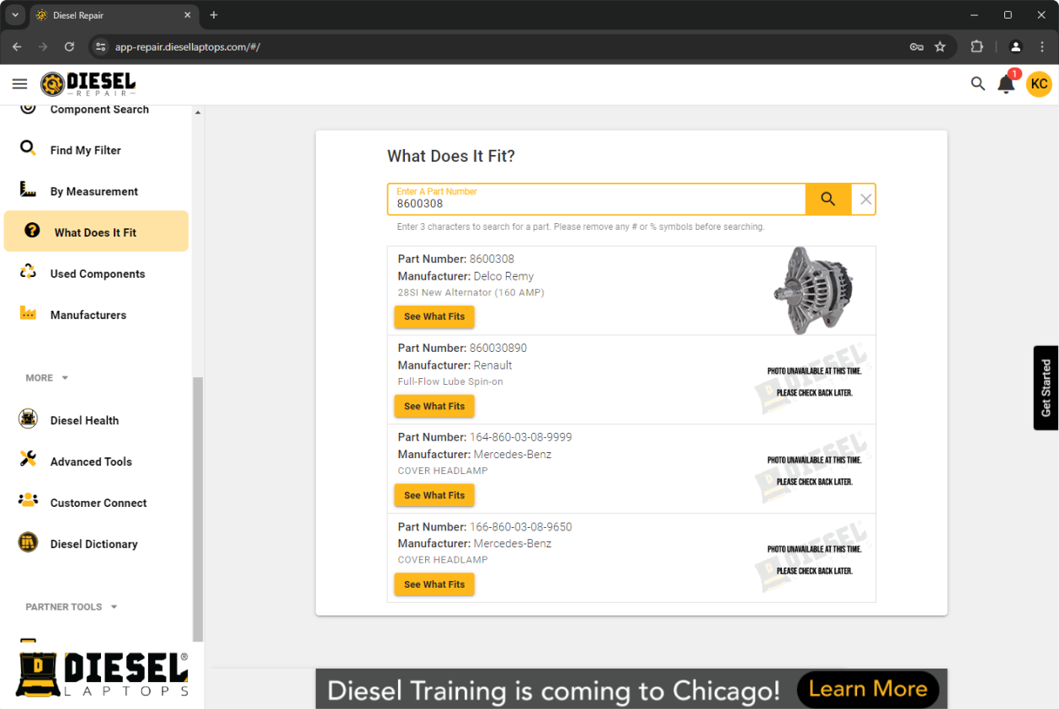1059x709 pixels.
Task: Open the saved passwords key icon
Action: click(917, 46)
